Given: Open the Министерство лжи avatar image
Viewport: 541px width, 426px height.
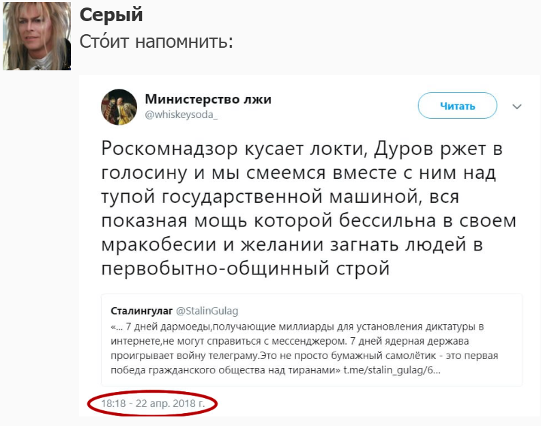Looking at the screenshot, I should click(x=116, y=106).
